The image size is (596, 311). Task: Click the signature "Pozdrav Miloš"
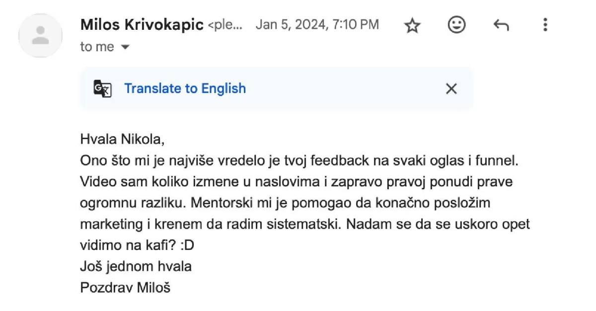tap(125, 287)
